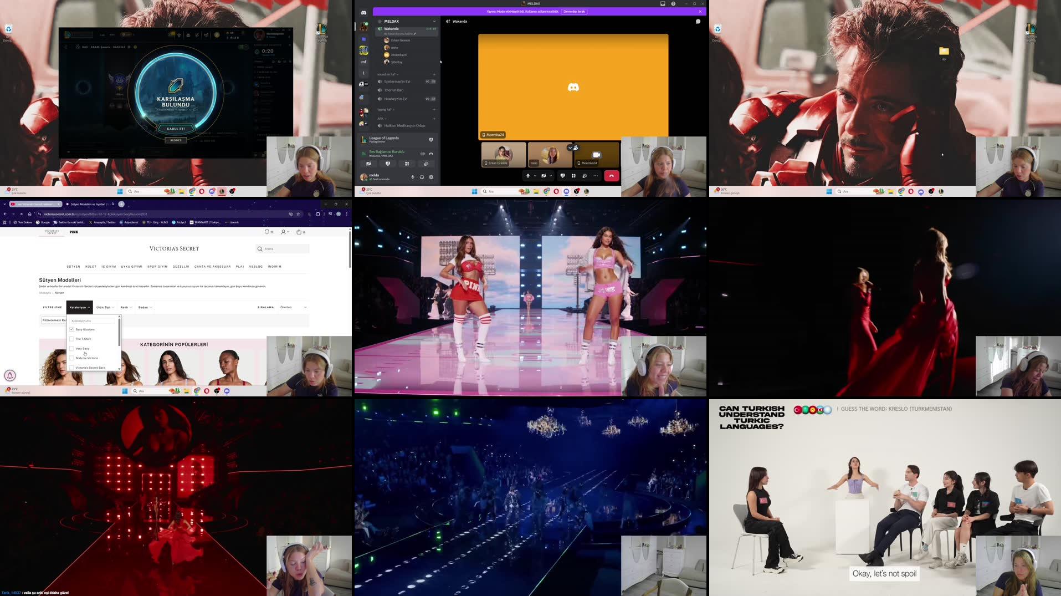Open Discord user settings via the gear icon
This screenshot has height=596, width=1061.
(431, 177)
